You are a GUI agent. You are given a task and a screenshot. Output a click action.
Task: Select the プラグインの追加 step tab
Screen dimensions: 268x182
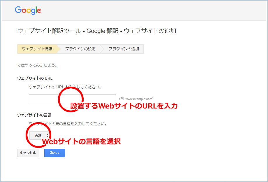(x=124, y=49)
